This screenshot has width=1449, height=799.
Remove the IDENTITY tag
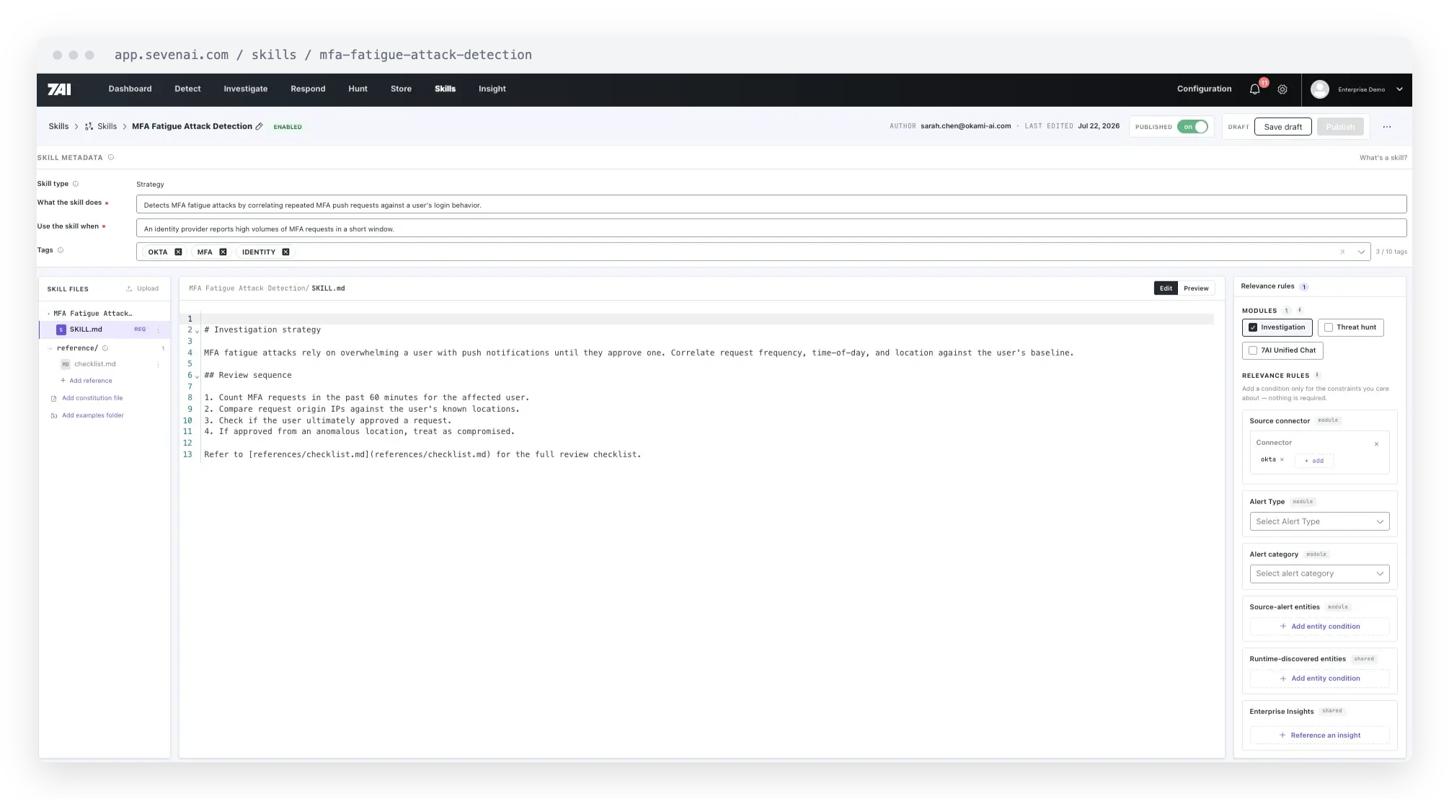(285, 252)
